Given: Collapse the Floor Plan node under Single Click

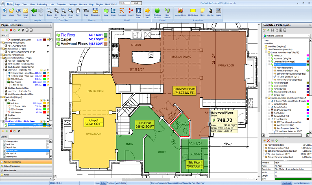Looking at the screenshot, I should (x=4, y=100).
